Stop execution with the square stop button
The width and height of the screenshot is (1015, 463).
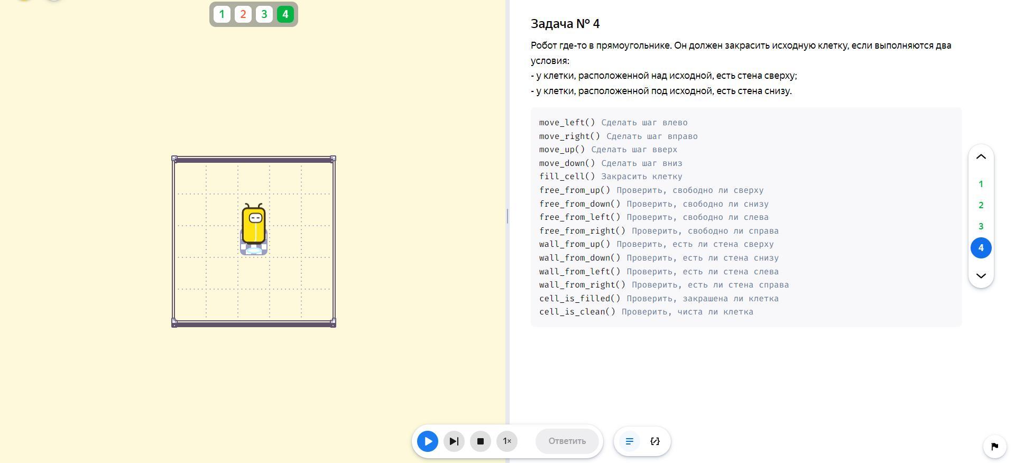pyautogui.click(x=481, y=441)
